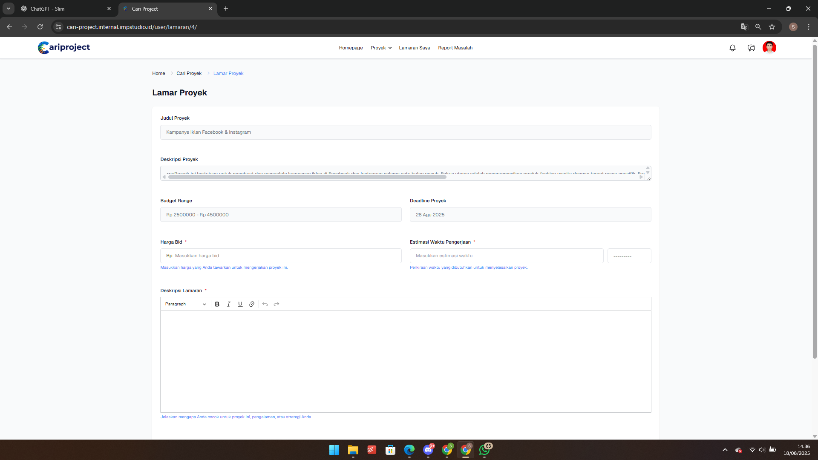
Task: Click the user profile avatar
Action: [x=769, y=47]
